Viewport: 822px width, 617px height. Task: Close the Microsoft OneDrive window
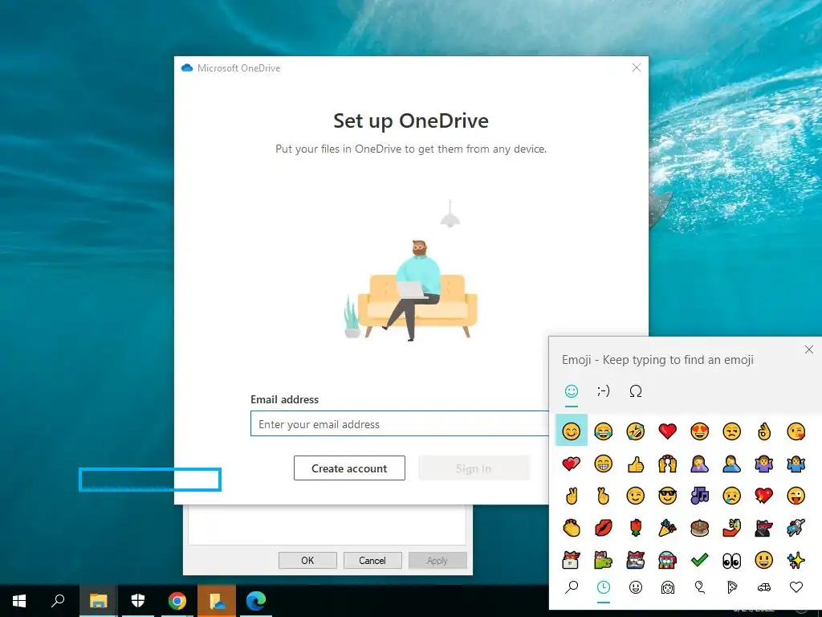click(636, 67)
